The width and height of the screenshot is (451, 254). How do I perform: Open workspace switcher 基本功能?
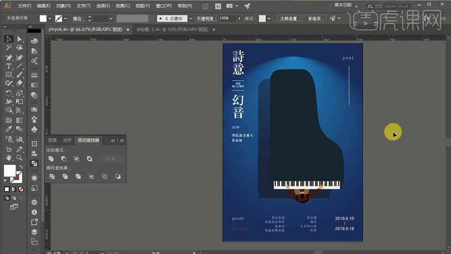[x=346, y=5]
